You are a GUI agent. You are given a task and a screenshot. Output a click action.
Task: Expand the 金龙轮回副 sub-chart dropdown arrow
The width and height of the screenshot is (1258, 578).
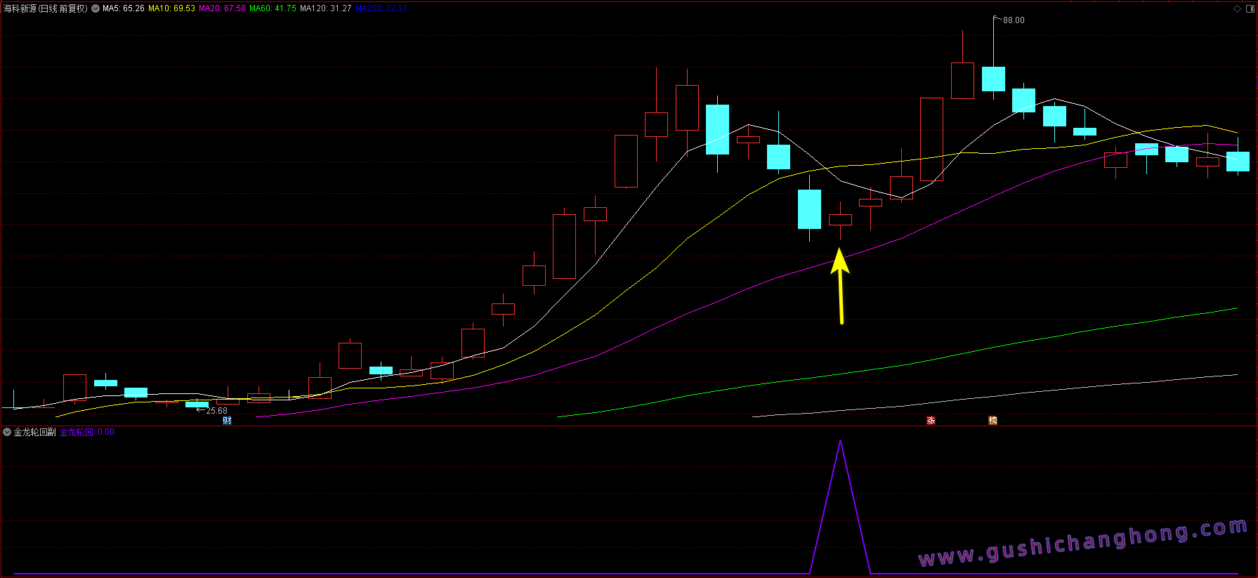7,432
